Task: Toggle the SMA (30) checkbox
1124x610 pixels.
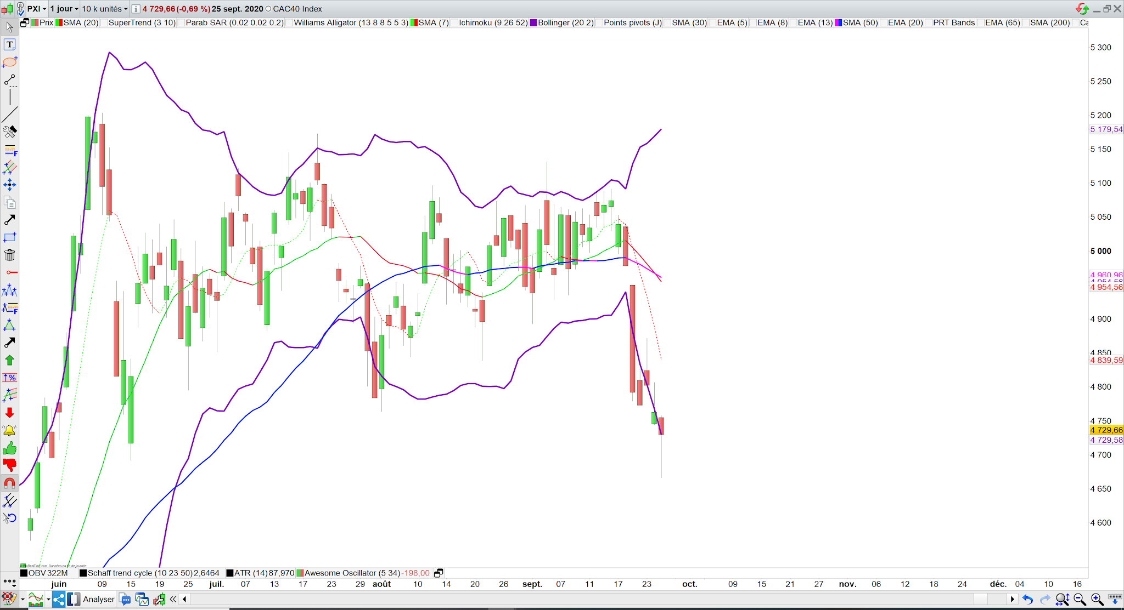Action: click(667, 22)
